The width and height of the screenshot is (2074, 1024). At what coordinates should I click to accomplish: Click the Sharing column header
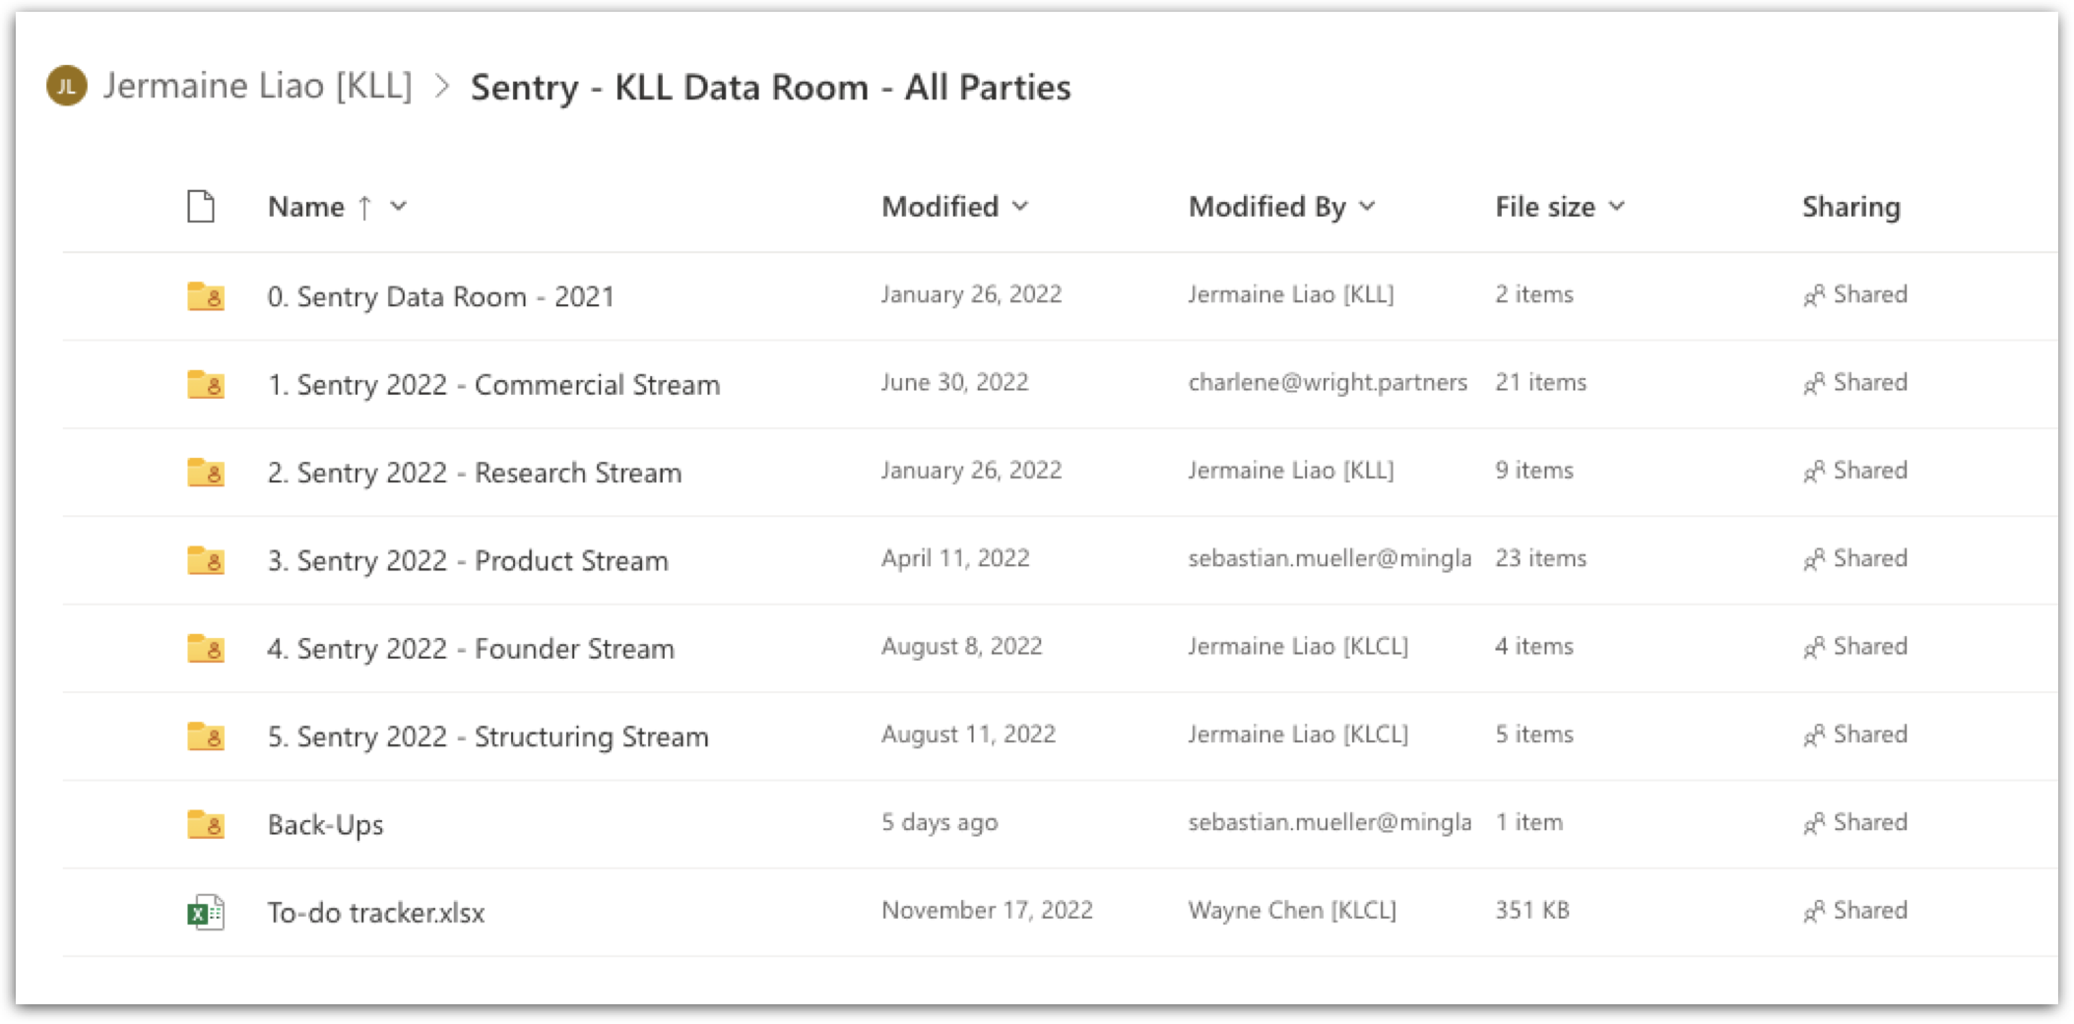(x=1850, y=207)
